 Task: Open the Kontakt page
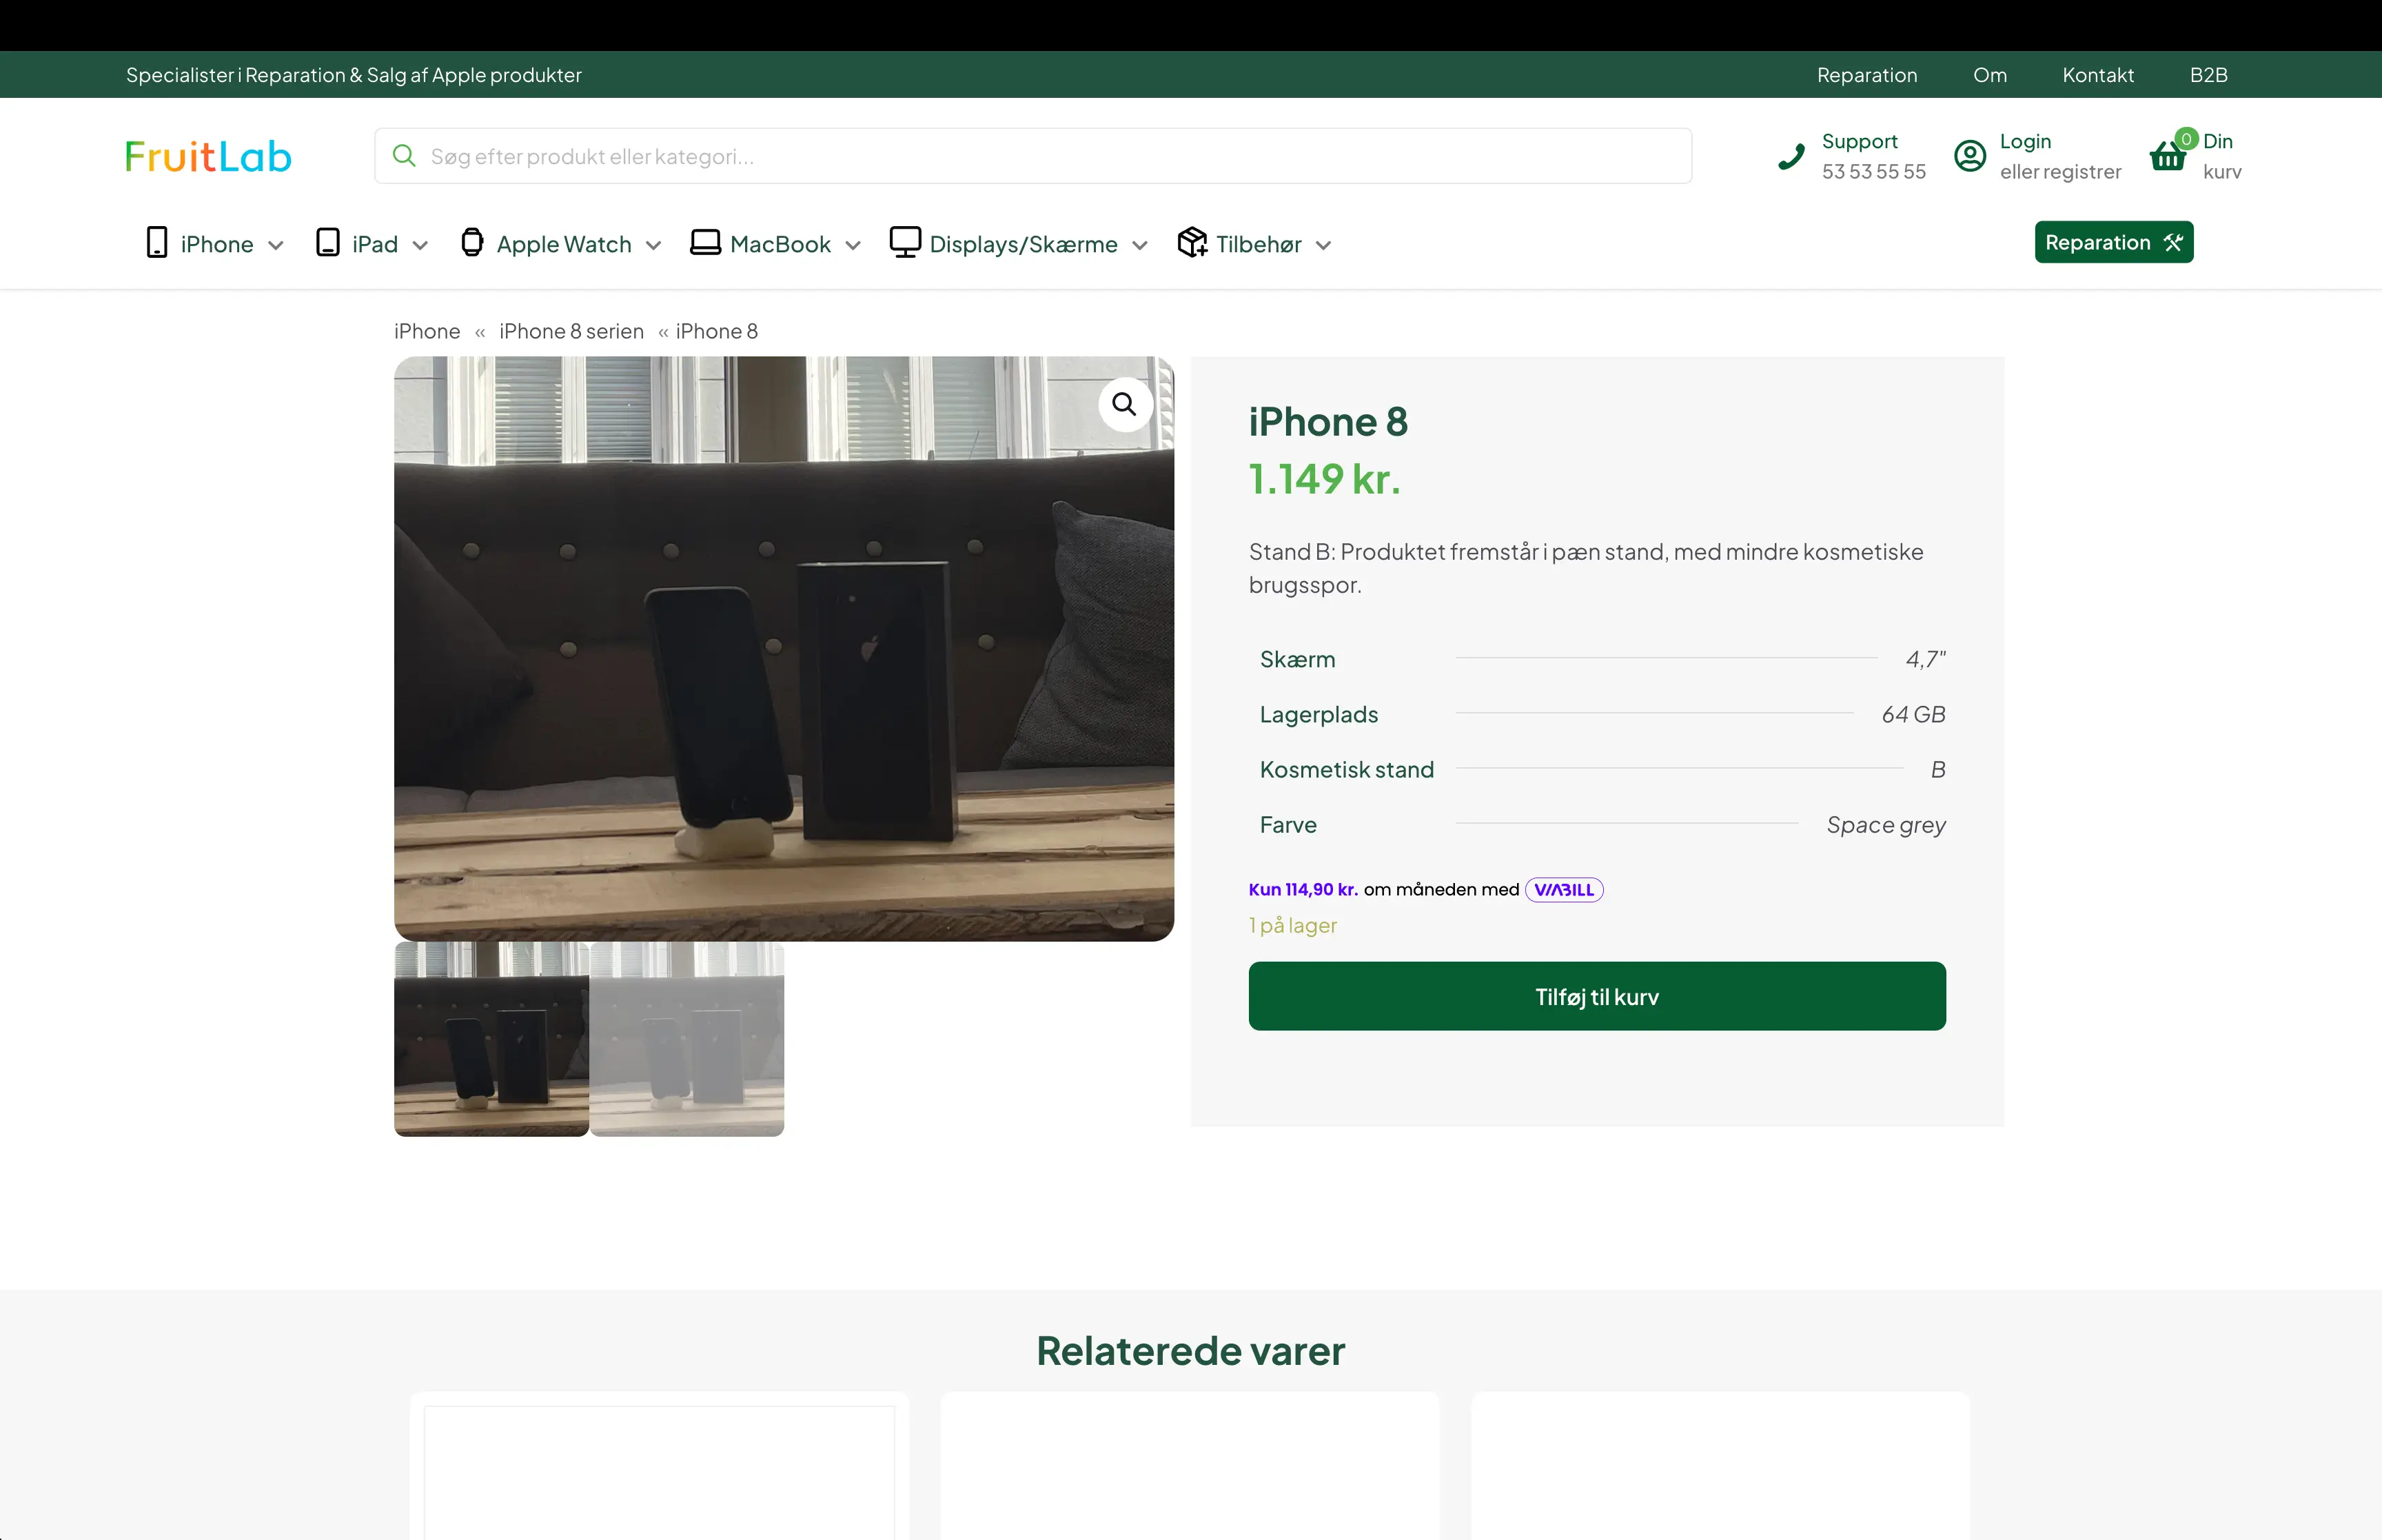point(2098,75)
